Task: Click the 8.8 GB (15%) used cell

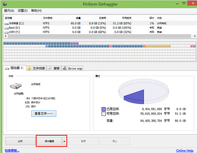Action: click(97, 23)
